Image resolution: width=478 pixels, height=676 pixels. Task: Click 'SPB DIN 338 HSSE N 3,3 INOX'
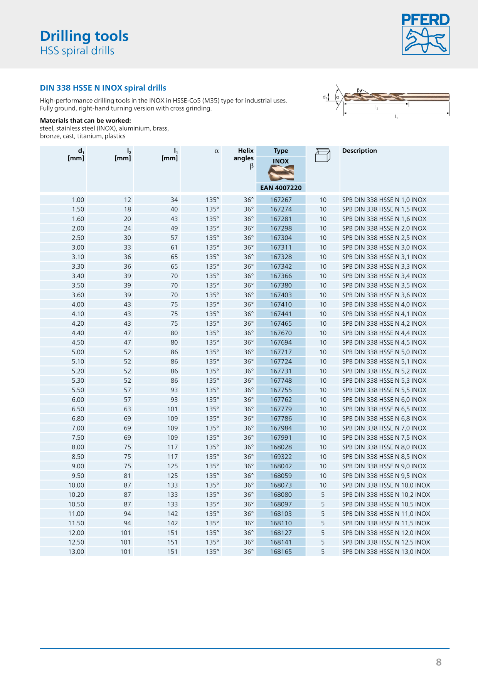coord(384,266)
